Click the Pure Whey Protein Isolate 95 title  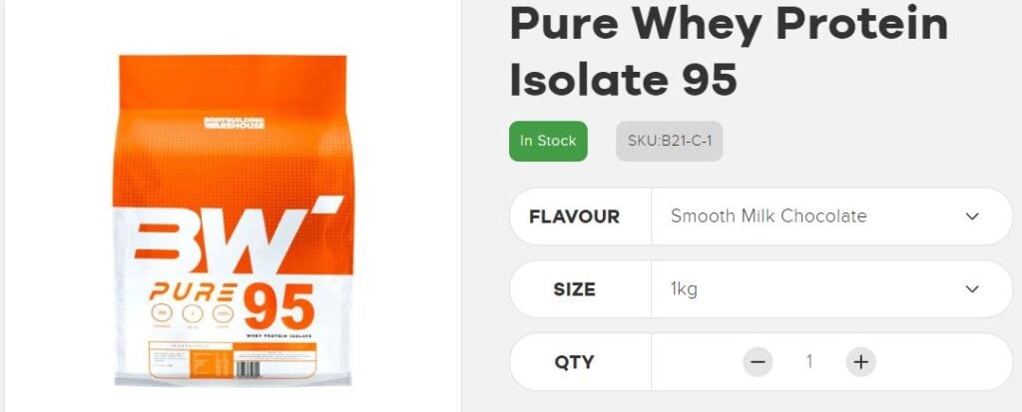pyautogui.click(x=729, y=50)
